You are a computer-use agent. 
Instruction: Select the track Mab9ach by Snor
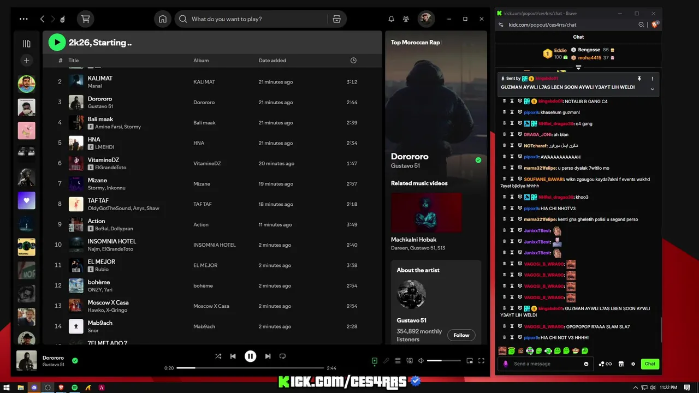[212, 326]
